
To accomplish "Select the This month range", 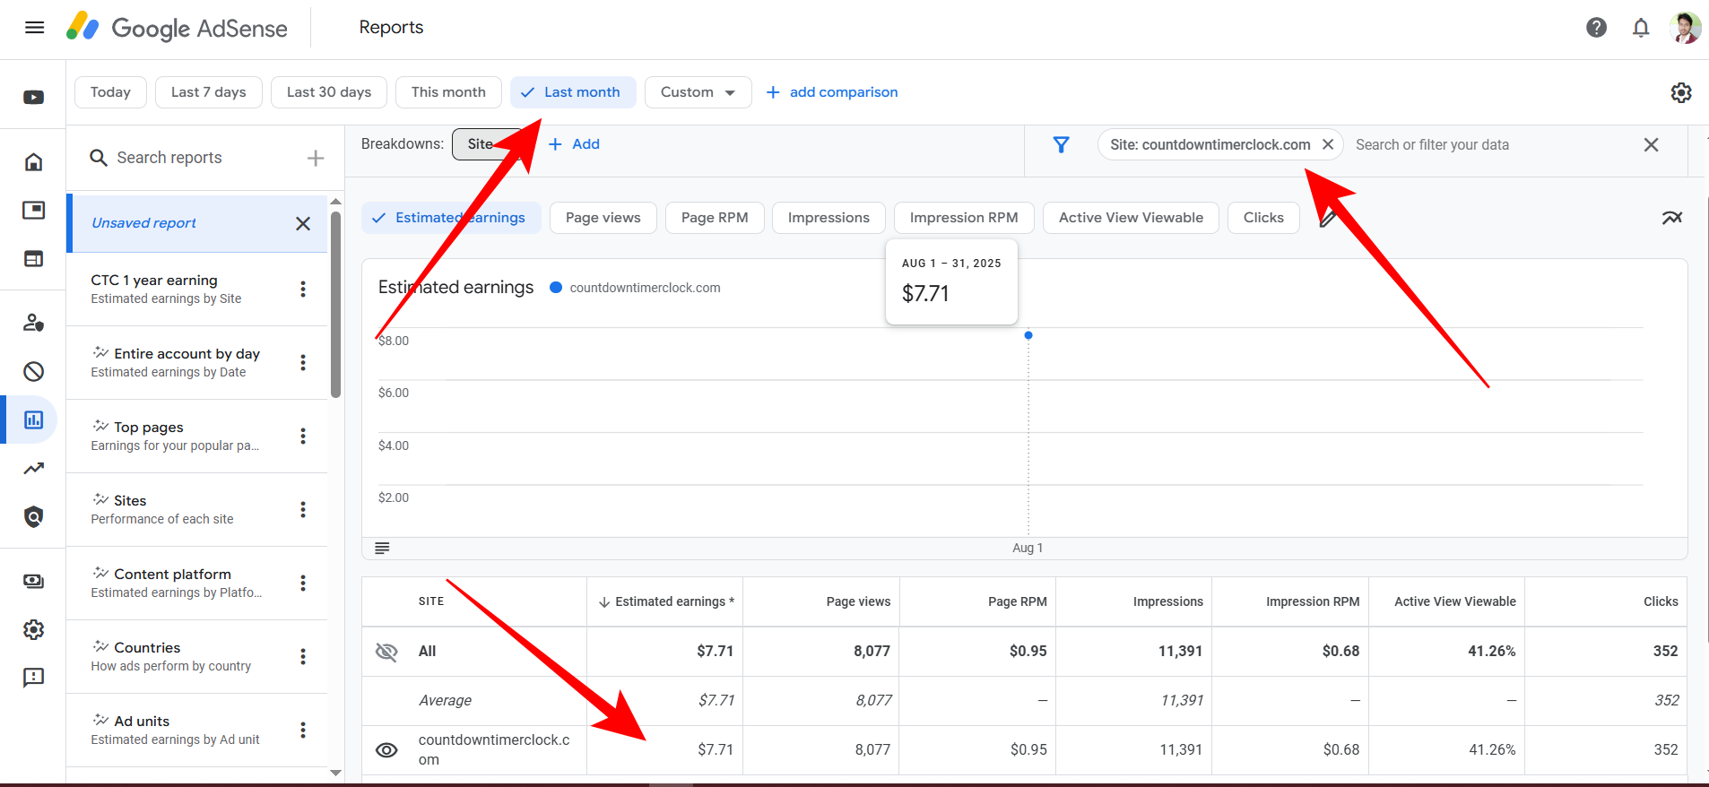I will [448, 92].
